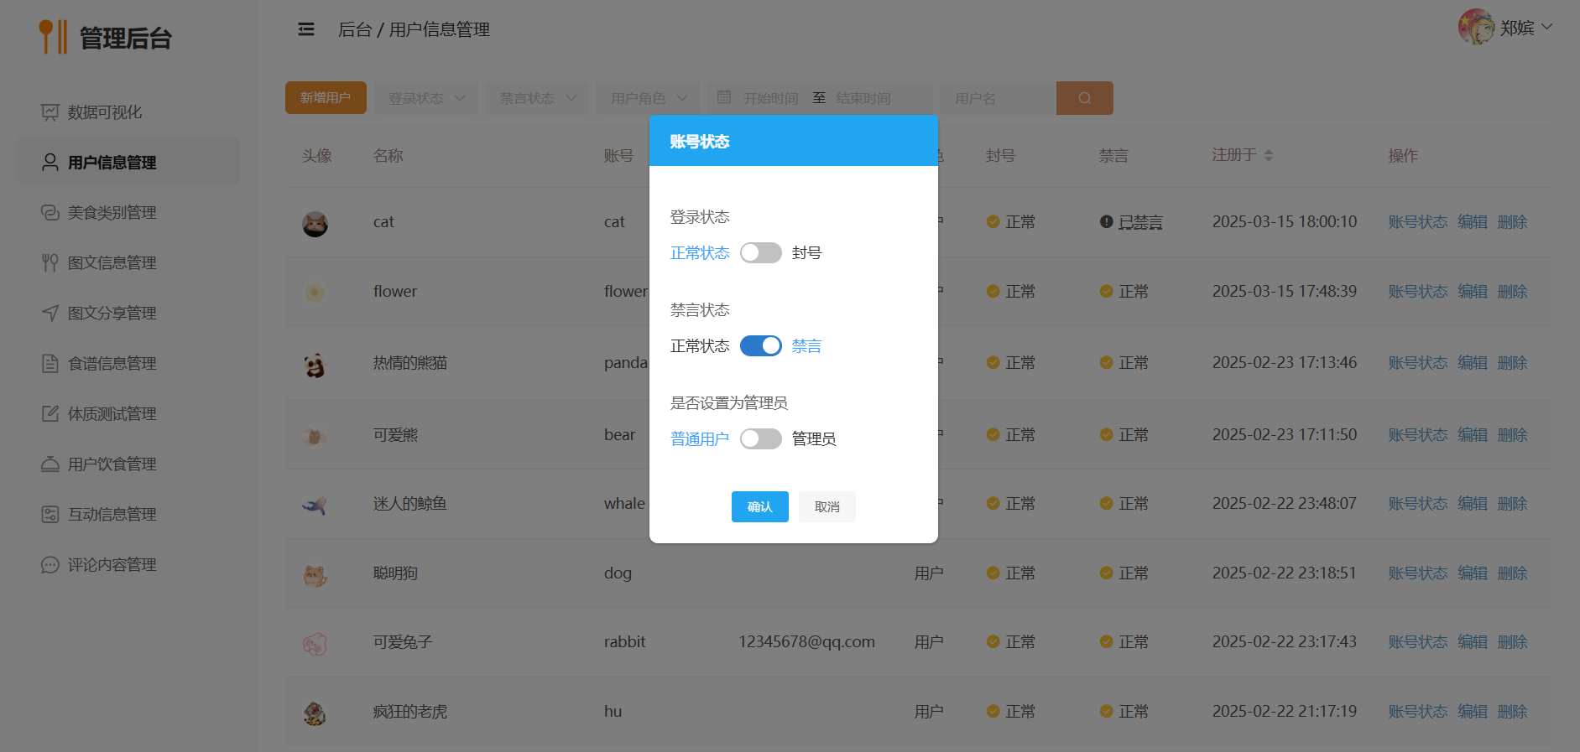Toggle the 管理员 role switch
Image resolution: width=1580 pixels, height=752 pixels.
[x=761, y=439]
